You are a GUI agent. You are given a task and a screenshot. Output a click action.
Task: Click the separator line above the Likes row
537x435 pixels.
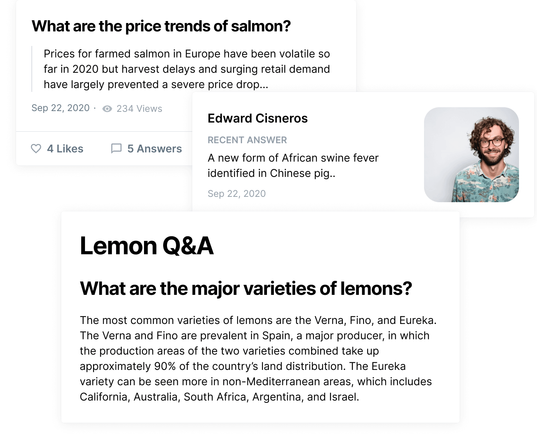(x=103, y=131)
